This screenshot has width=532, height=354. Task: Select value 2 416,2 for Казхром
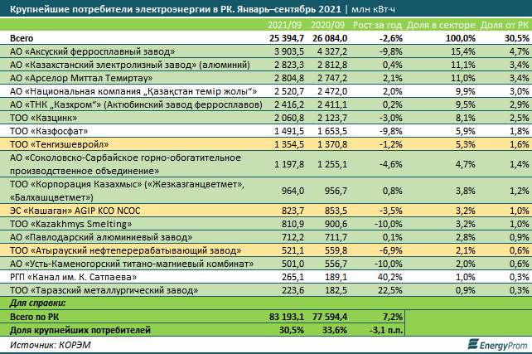[x=289, y=104]
